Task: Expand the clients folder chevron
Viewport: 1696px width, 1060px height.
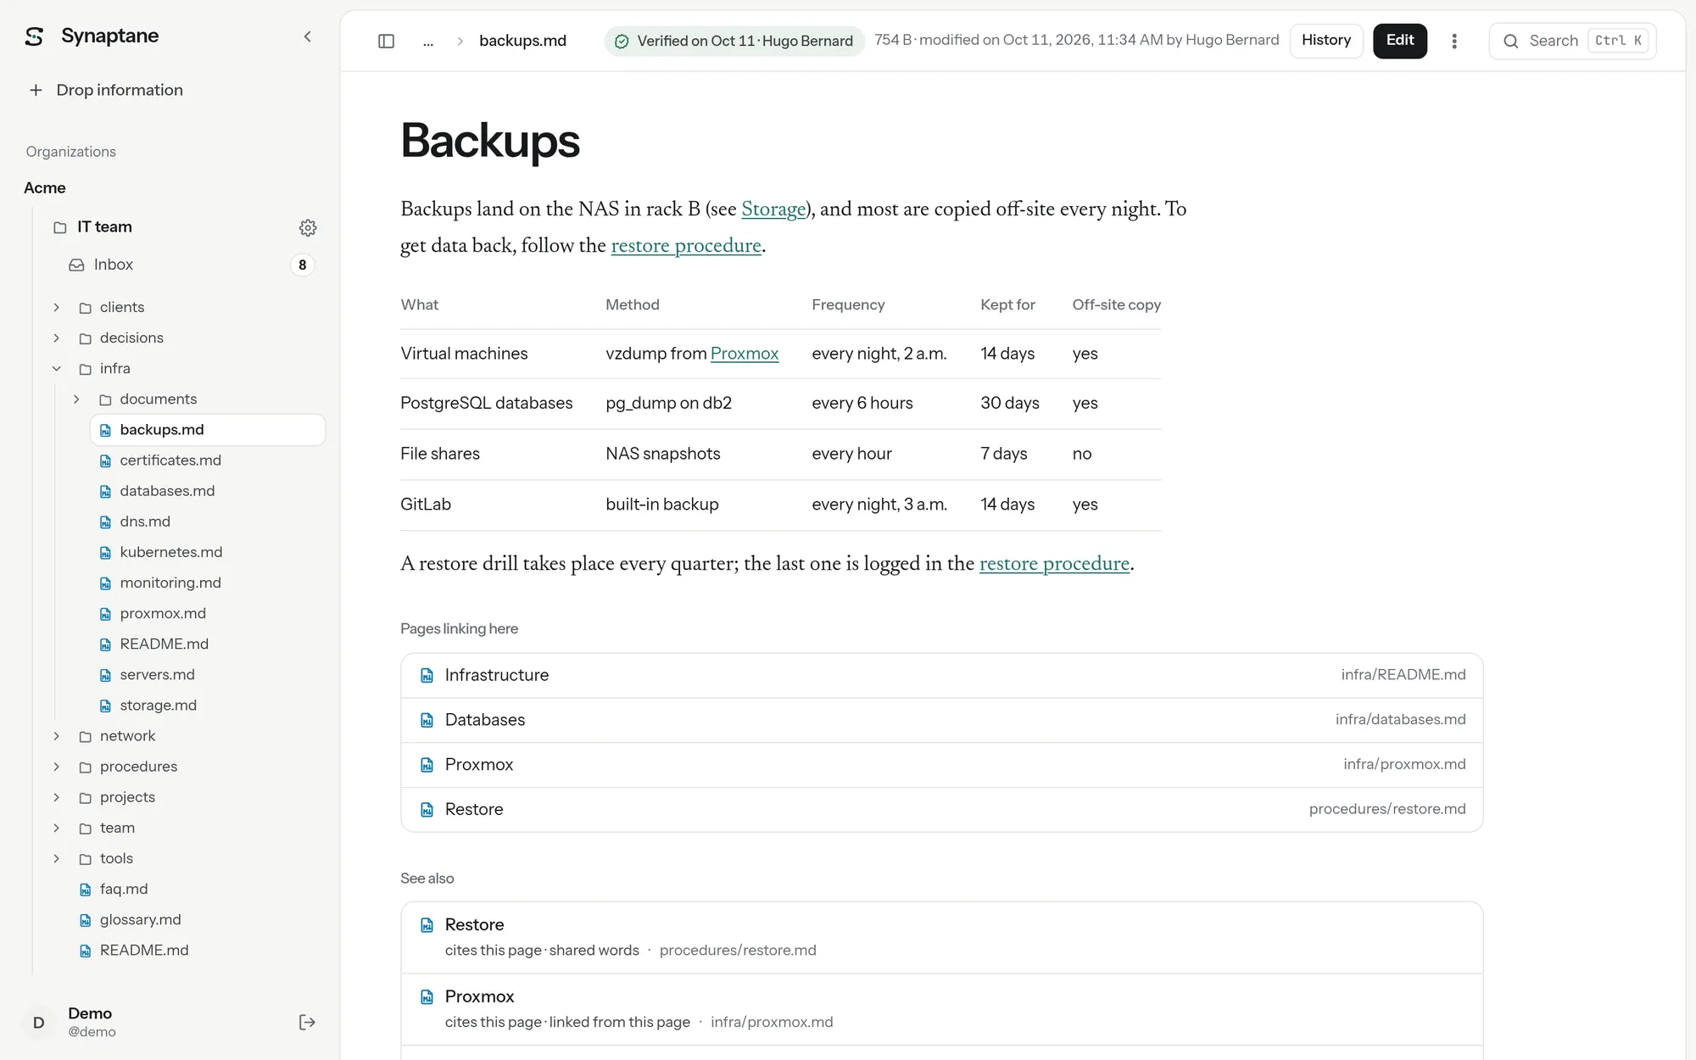Action: 56,307
